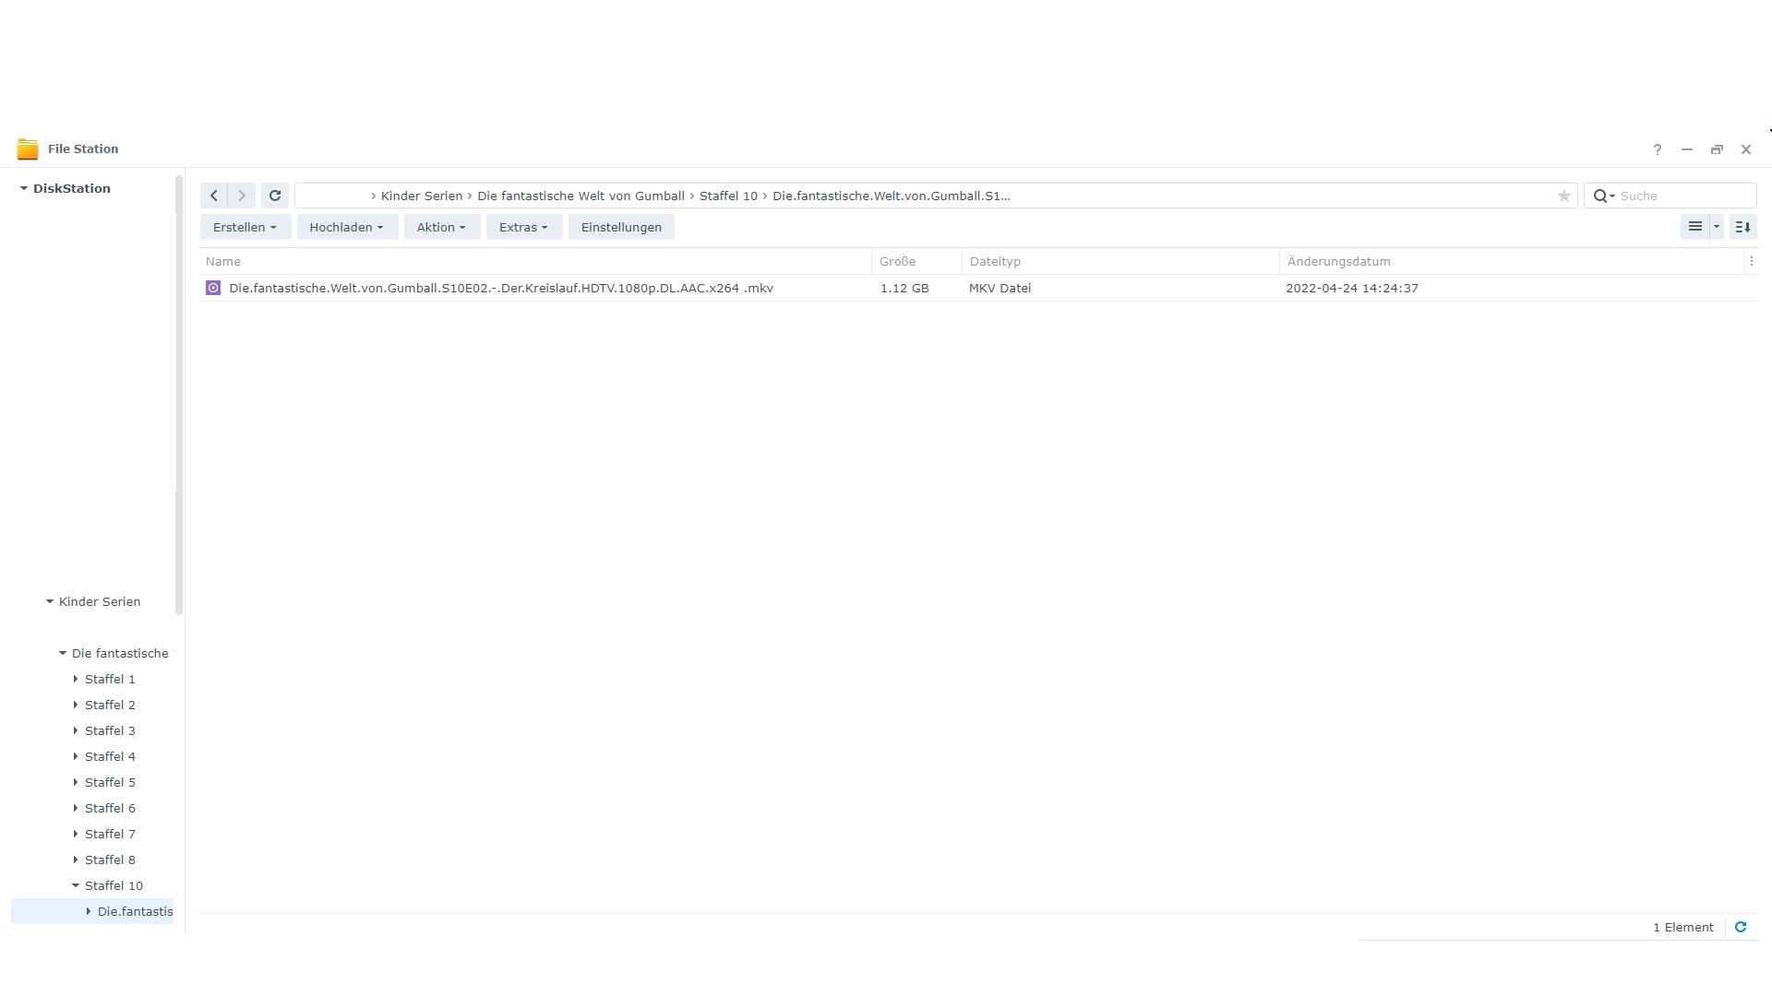This screenshot has width=1772, height=996.
Task: Click the back navigation arrow
Action: pos(213,196)
